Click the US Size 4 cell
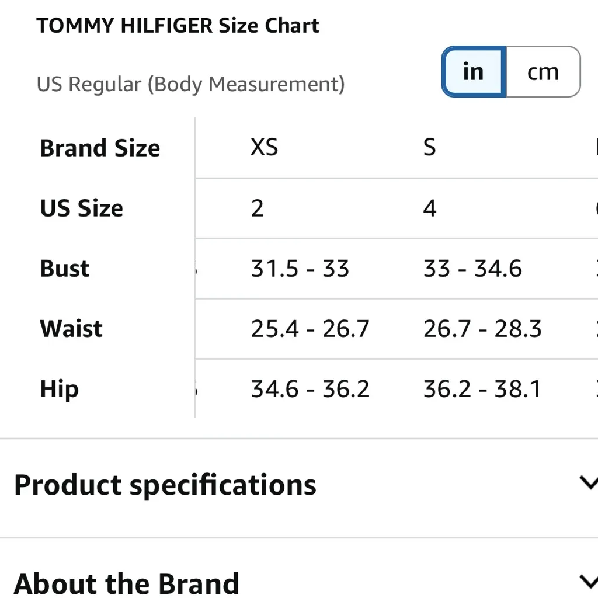 pyautogui.click(x=429, y=208)
